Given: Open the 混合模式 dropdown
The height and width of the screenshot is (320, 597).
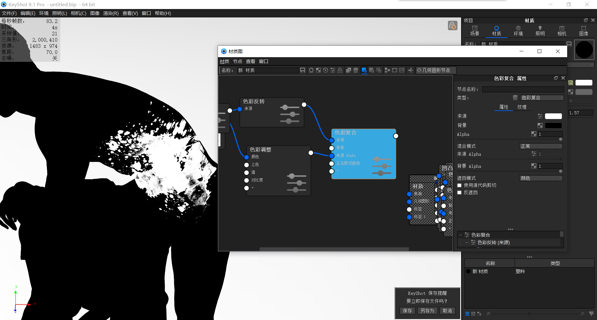Looking at the screenshot, I should point(541,146).
